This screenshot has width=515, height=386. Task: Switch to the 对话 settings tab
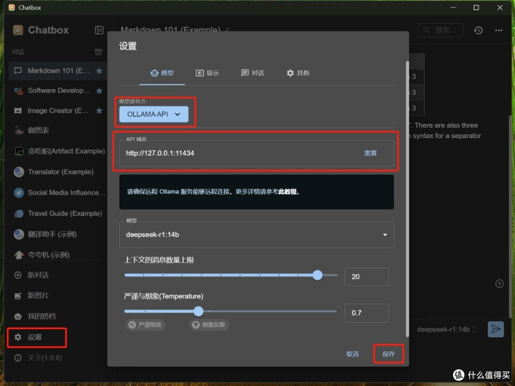(x=253, y=73)
